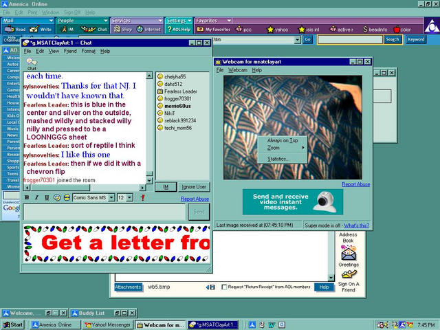Click chat transcript scroll down arrow
440x330 pixels.
click(149, 180)
